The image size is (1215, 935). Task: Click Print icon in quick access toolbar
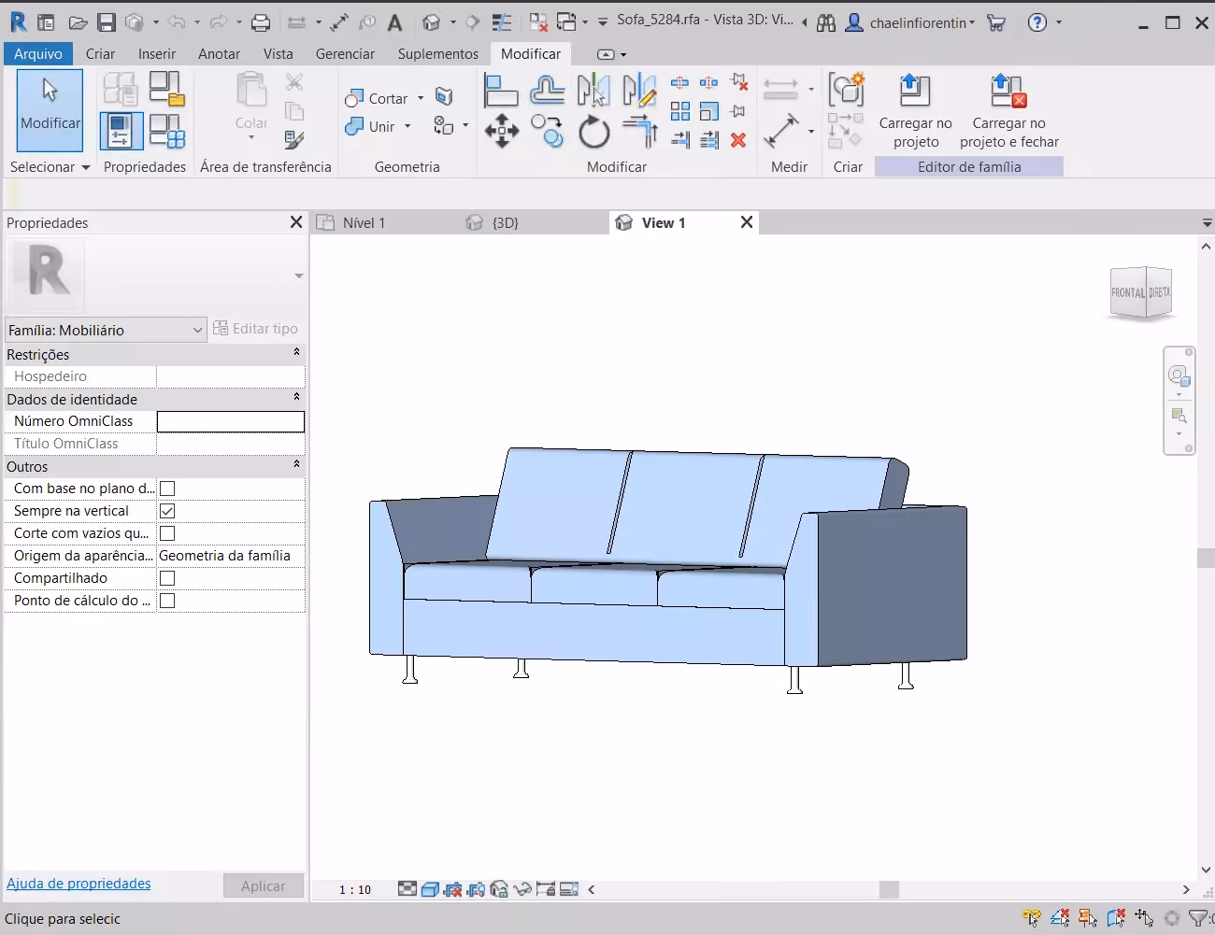[261, 22]
